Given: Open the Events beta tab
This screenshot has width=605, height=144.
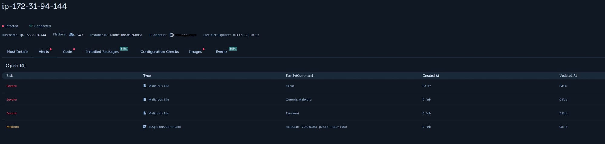Looking at the screenshot, I should click(x=221, y=52).
